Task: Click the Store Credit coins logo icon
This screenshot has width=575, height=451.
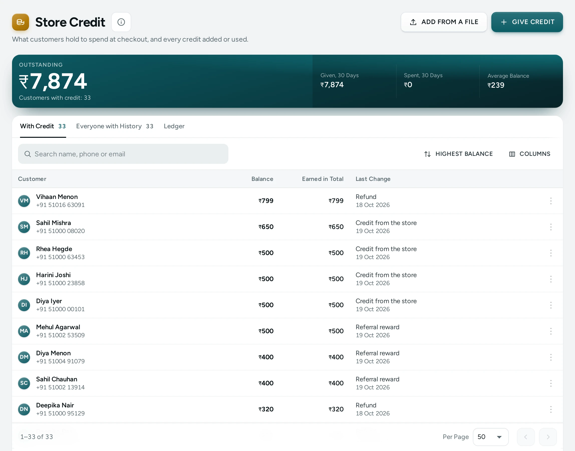Action: pos(21,22)
